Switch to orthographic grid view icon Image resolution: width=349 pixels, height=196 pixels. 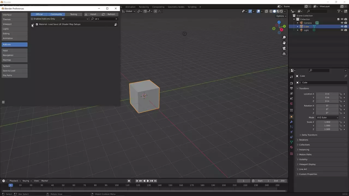tap(284, 54)
